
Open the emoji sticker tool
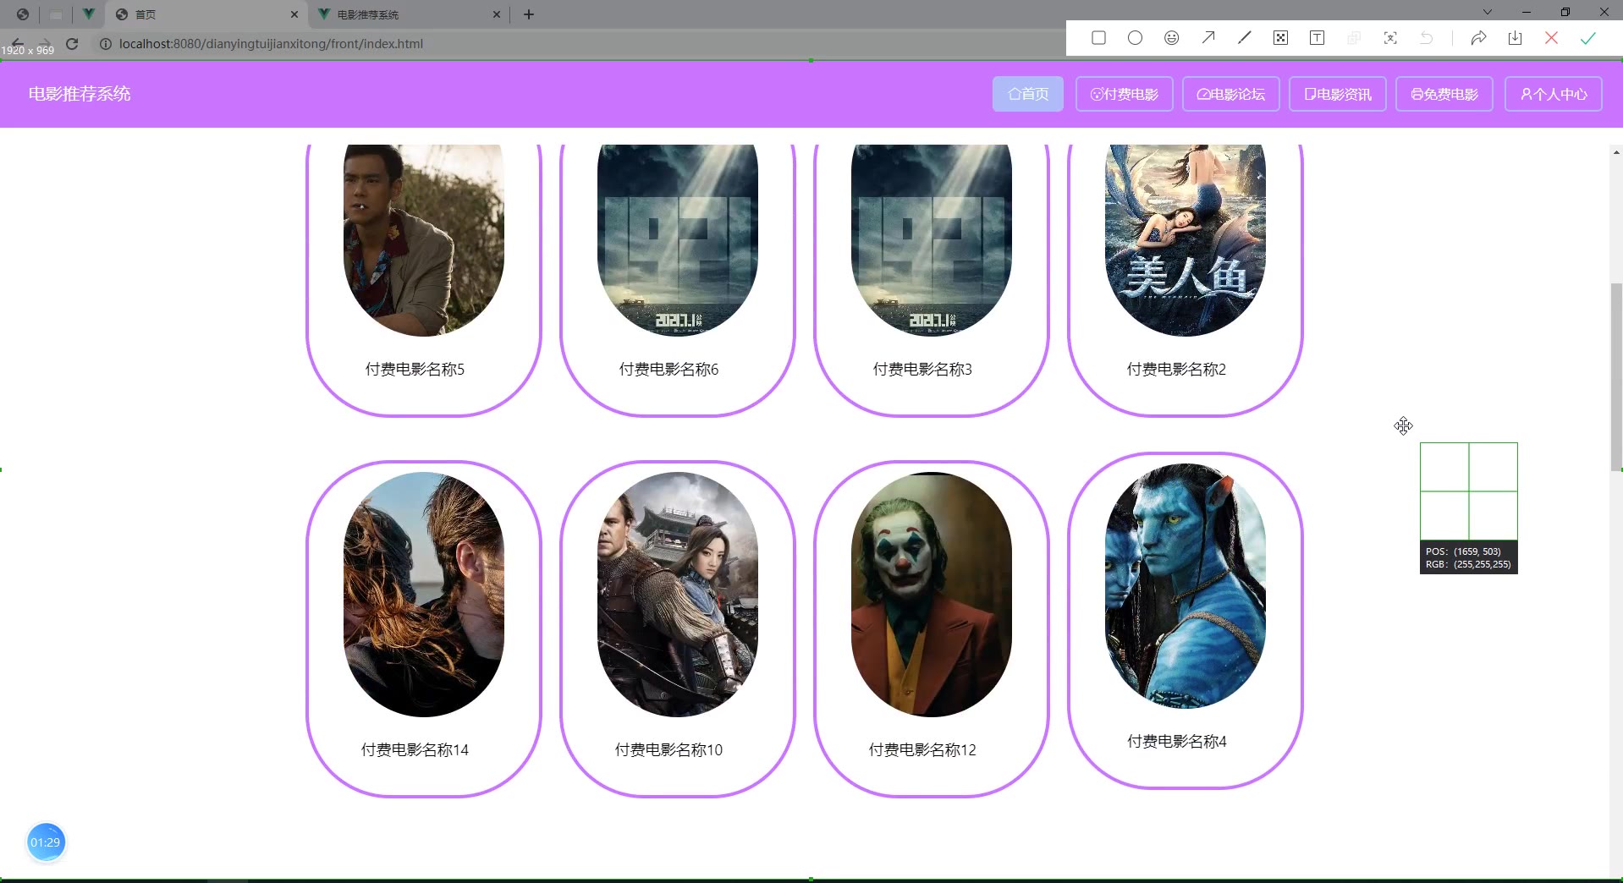tap(1171, 38)
